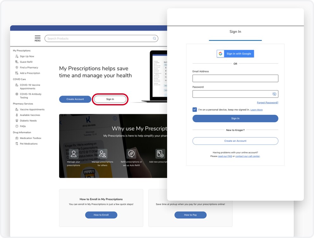Uncheck keep me signed in checkbox
Viewport: 314px width, 238px height.
point(195,110)
